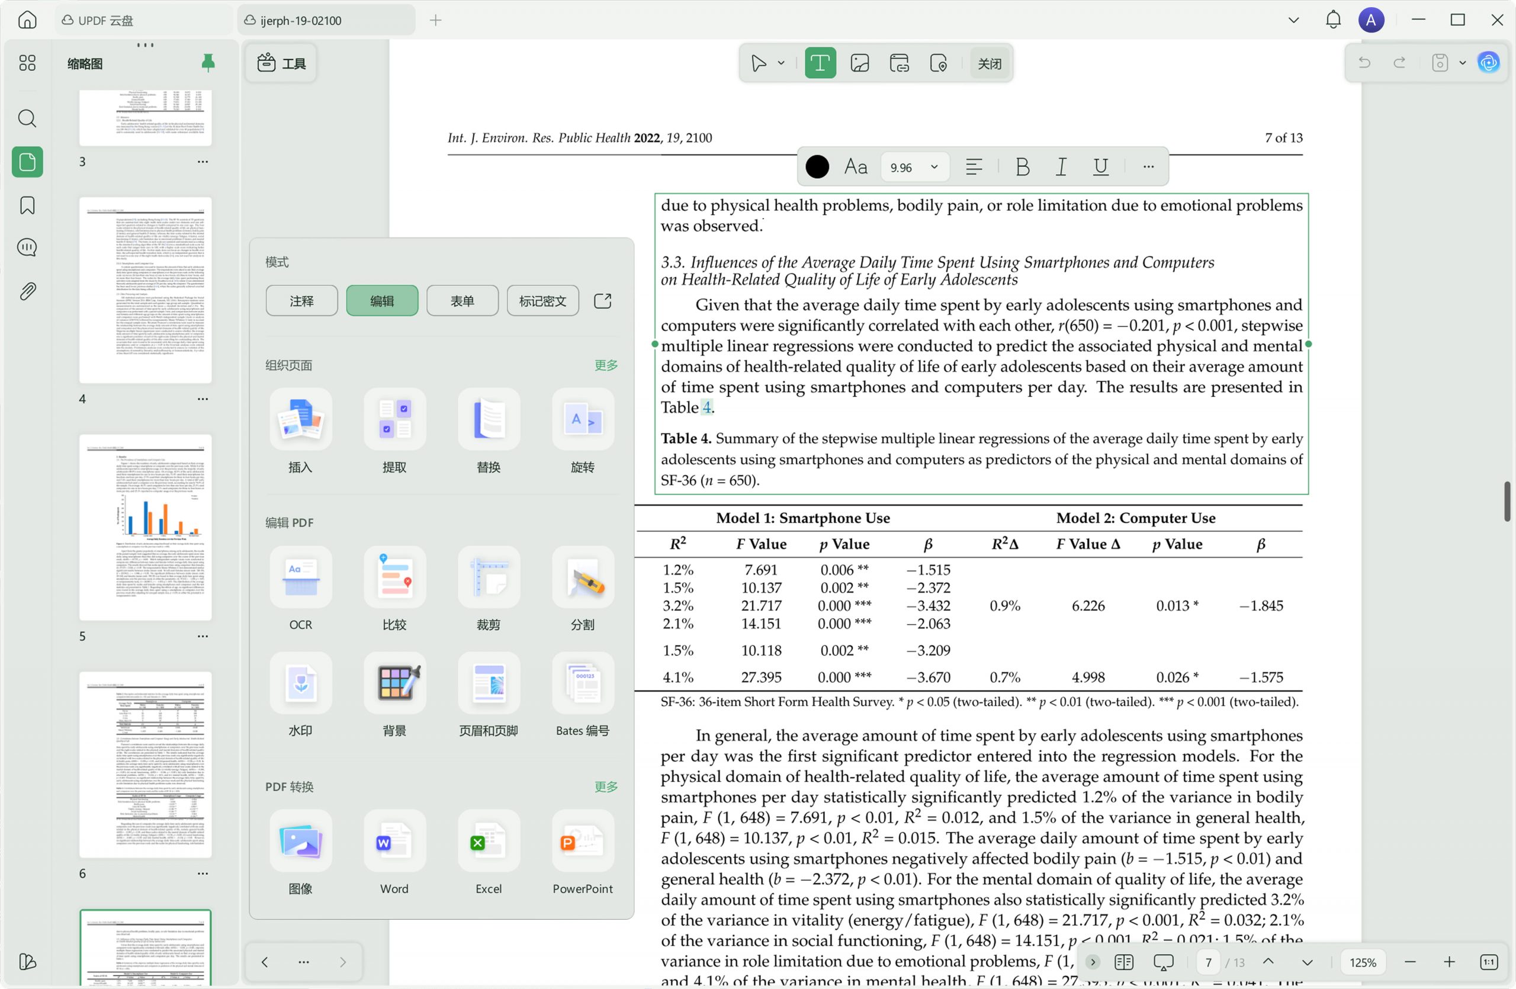The height and width of the screenshot is (989, 1516).
Task: Open the Watermark (水印) tool
Action: [301, 683]
